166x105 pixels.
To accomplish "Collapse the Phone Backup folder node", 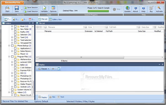I will [x=9, y=46].
